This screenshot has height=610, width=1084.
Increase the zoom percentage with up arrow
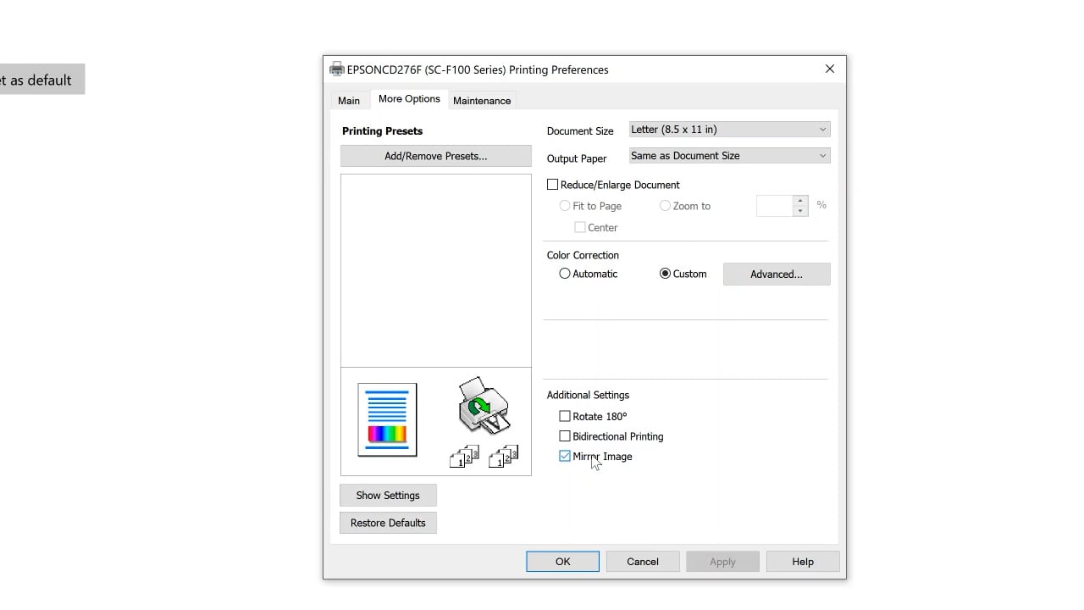pos(800,201)
